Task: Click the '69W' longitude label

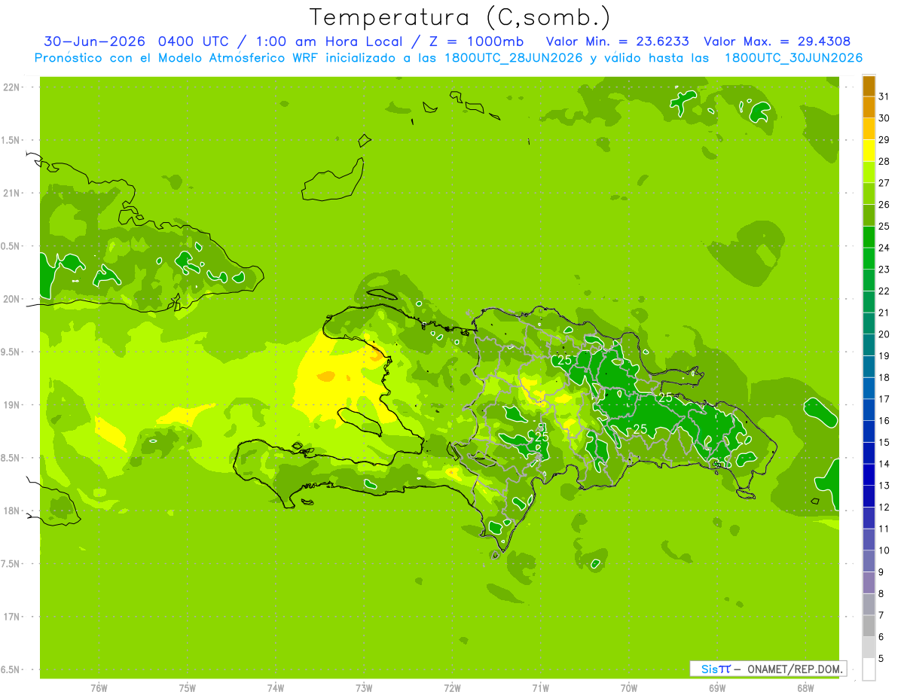Action: point(717,687)
